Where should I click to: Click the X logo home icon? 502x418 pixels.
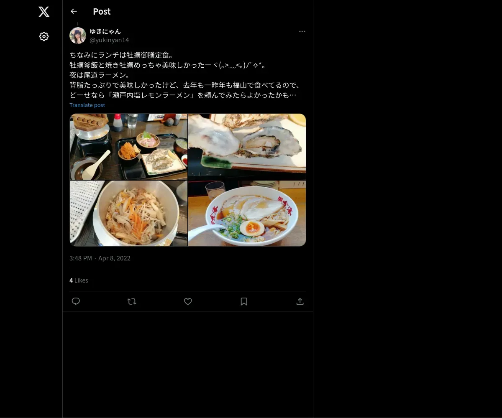[x=44, y=12]
